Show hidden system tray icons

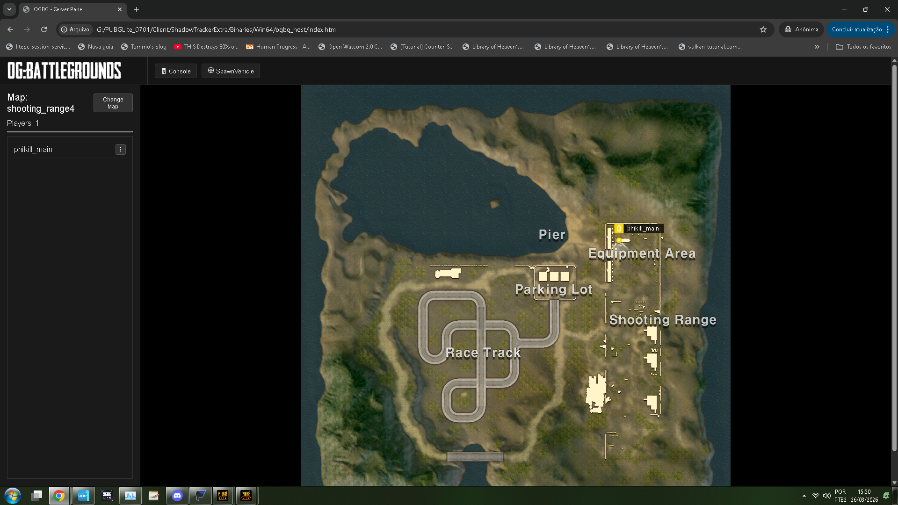click(x=804, y=496)
